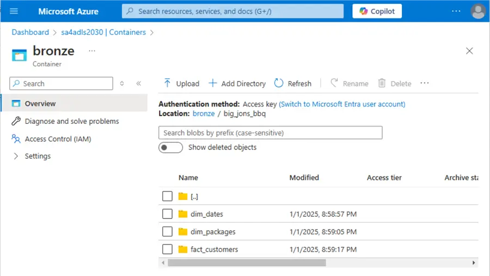490x276 pixels.
Task: Focus the sidebar menu Search box
Action: (x=61, y=84)
